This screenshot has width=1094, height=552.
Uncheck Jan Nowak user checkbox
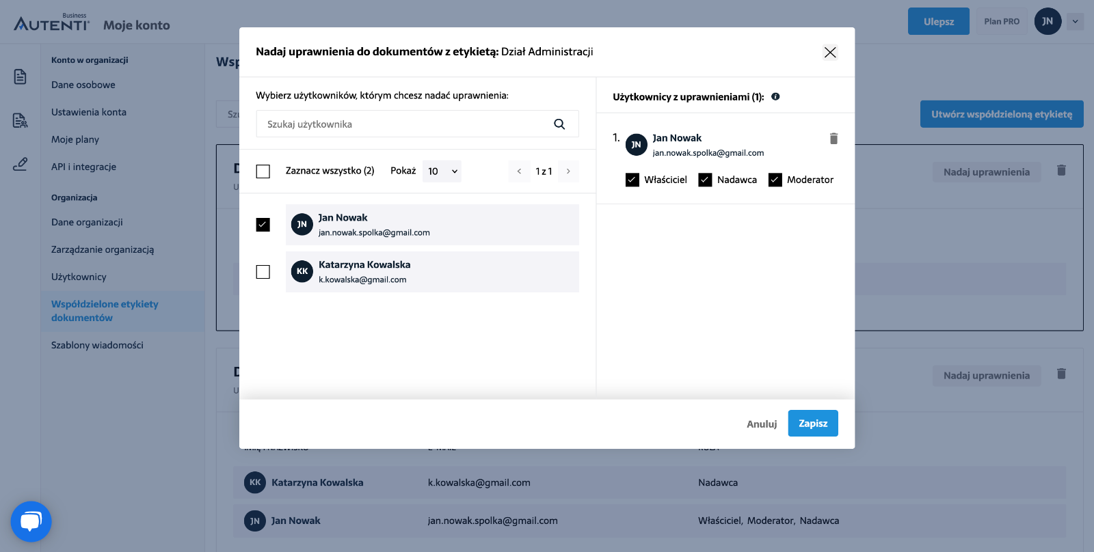[x=263, y=225]
